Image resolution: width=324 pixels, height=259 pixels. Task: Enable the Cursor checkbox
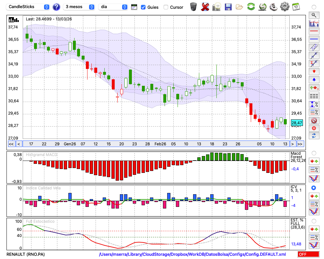(x=166, y=7)
